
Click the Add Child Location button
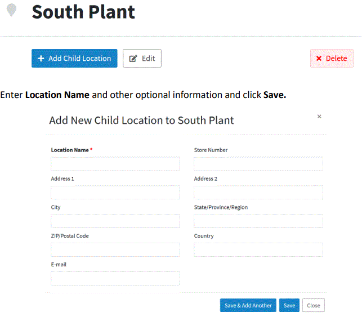[x=74, y=59]
